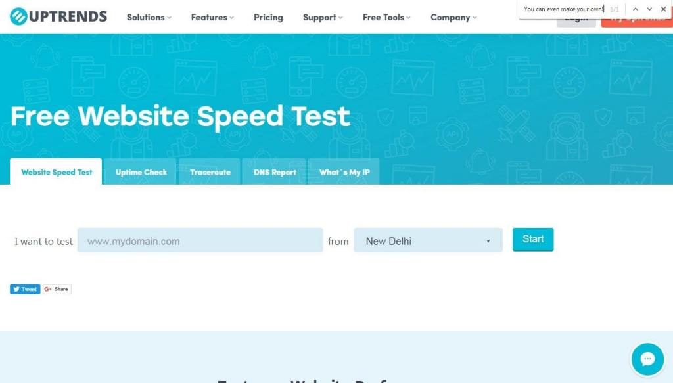
Task: Expand the Features menu
Action: (x=212, y=18)
